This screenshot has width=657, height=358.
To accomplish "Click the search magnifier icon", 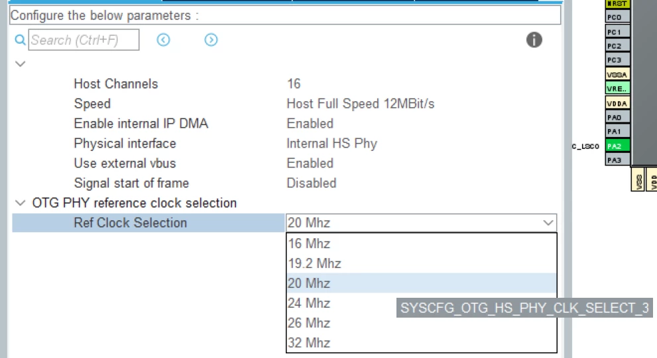I will [x=20, y=40].
